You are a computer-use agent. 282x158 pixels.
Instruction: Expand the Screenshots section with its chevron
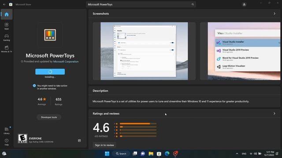tap(275, 14)
